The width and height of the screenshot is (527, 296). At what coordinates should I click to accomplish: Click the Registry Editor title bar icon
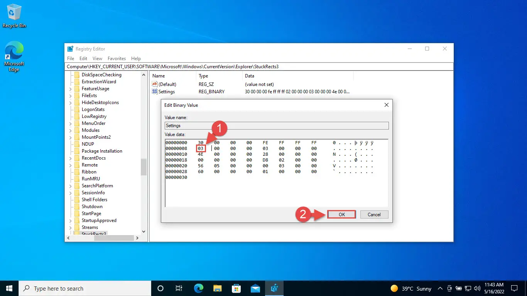70,49
